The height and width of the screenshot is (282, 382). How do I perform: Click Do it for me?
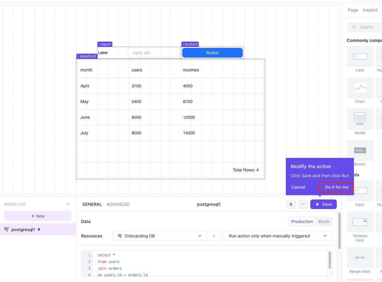click(x=336, y=187)
